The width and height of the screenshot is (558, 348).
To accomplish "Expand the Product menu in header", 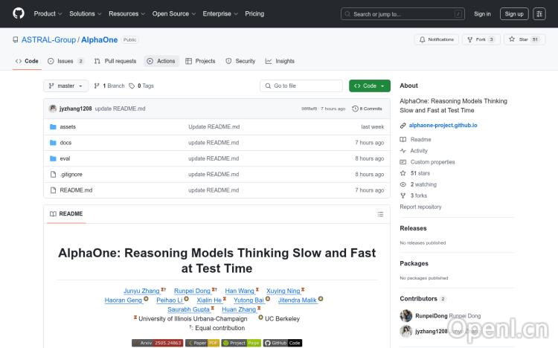I will 47,13.
